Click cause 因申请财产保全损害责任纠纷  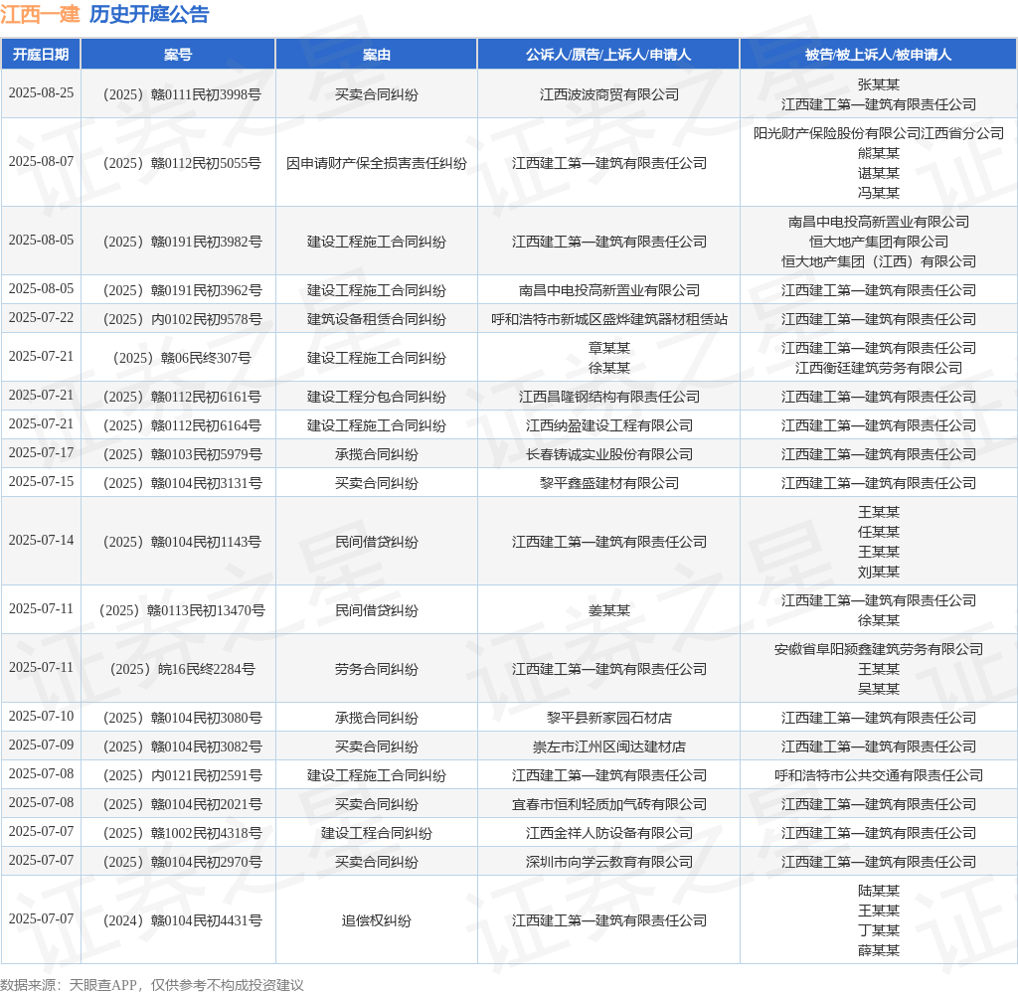(377, 163)
